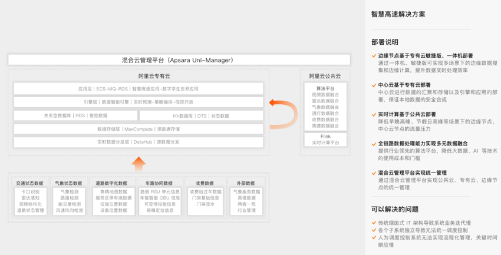Click the 收费数据 column header
501x255 pixels.
tap(205, 183)
